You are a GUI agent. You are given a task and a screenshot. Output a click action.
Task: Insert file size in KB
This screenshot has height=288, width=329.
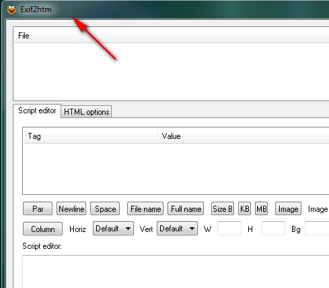tap(244, 208)
